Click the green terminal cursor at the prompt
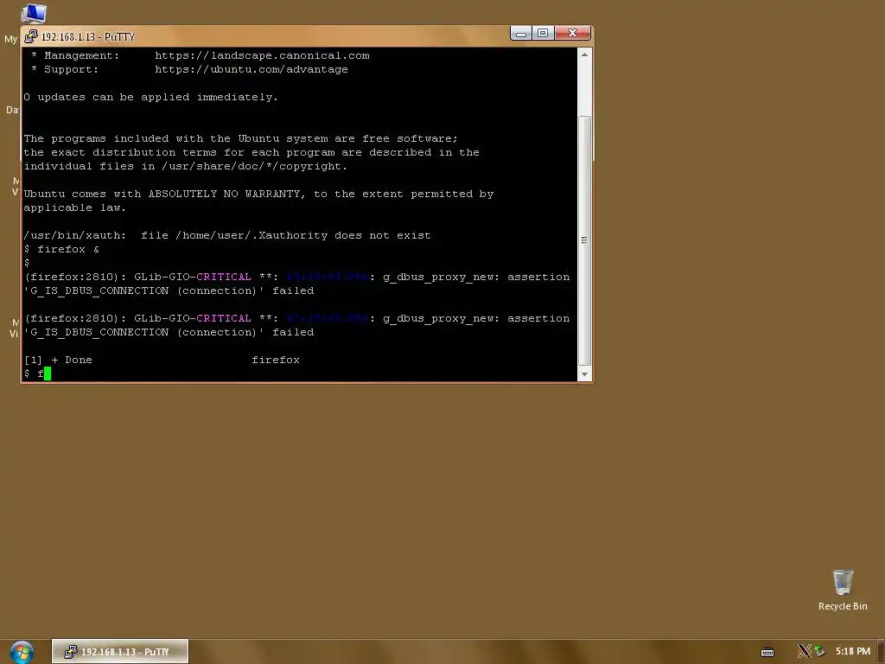 pyautogui.click(x=48, y=373)
